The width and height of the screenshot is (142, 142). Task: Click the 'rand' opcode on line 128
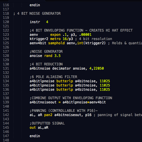(x=48, y=56)
